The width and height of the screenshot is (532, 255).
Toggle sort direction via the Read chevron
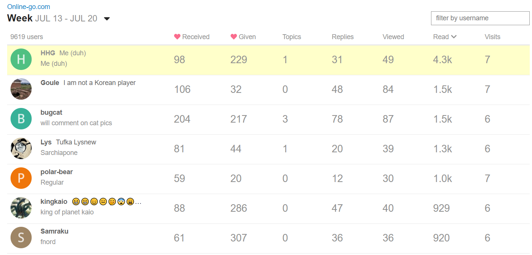pyautogui.click(x=454, y=37)
